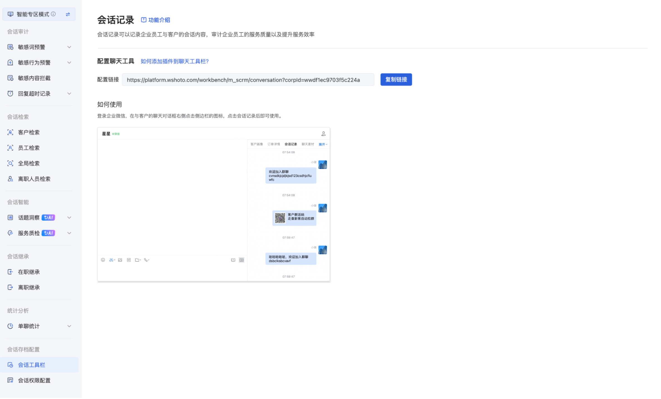Click the 复制链接 button
661x399 pixels.
[397, 80]
